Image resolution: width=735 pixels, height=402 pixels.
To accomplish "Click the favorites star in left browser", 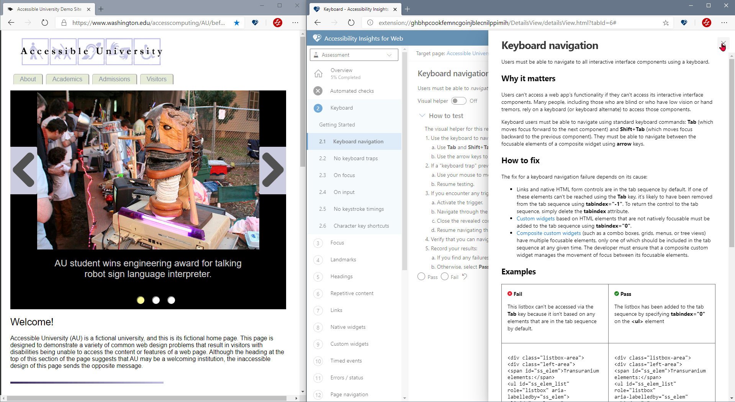I will (x=237, y=23).
